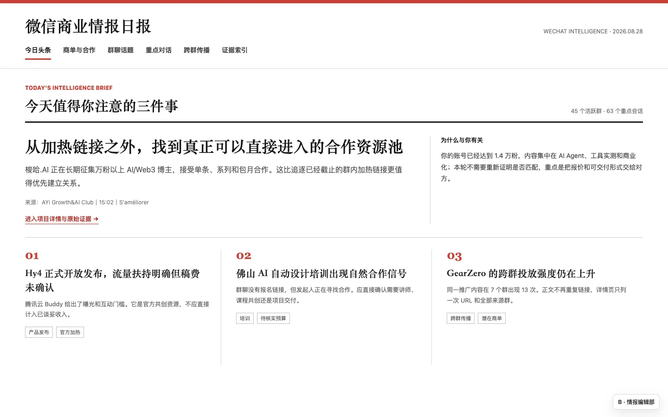Click the 45 个活跃群 stats text

[x=607, y=111]
